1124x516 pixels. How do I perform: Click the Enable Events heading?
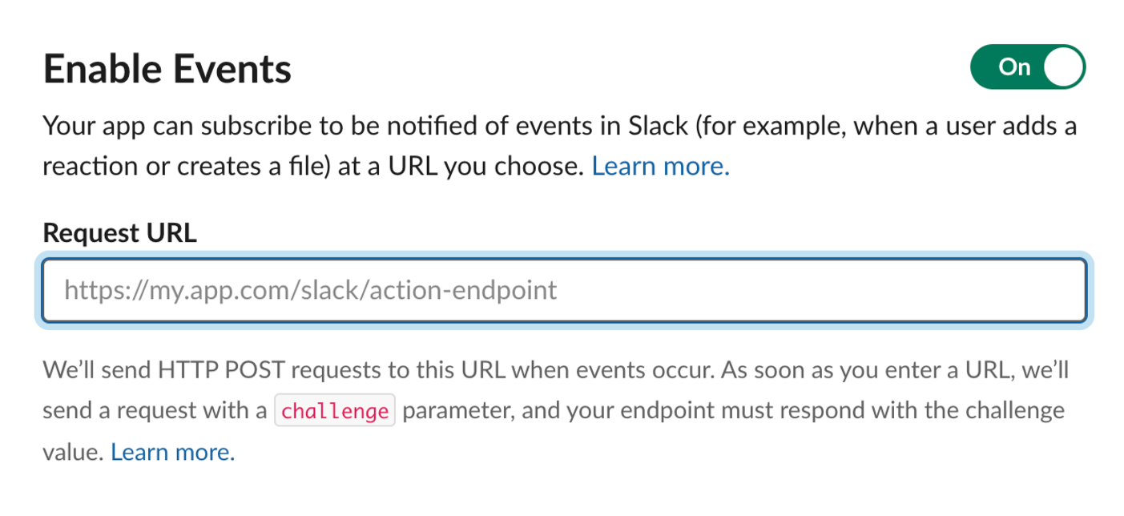point(167,69)
